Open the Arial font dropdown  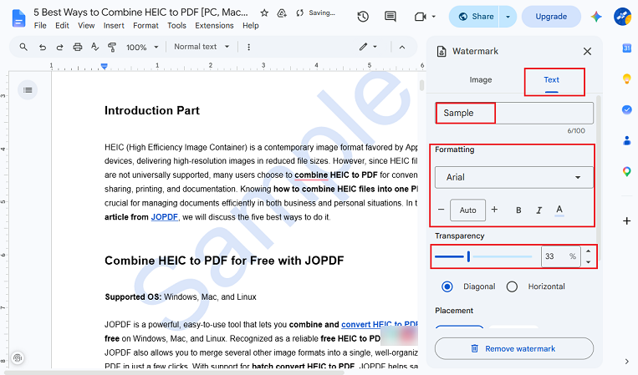coord(514,177)
